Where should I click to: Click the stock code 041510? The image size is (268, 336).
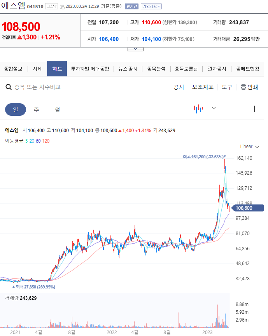tap(35, 7)
